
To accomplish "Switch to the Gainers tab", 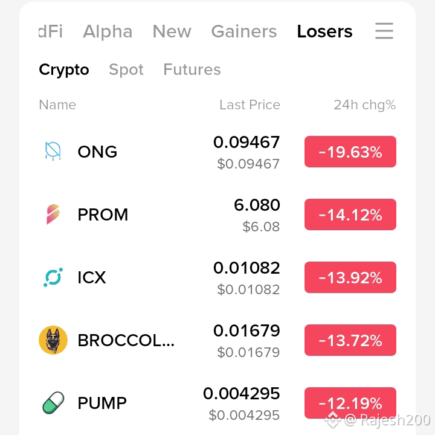I will tap(244, 31).
